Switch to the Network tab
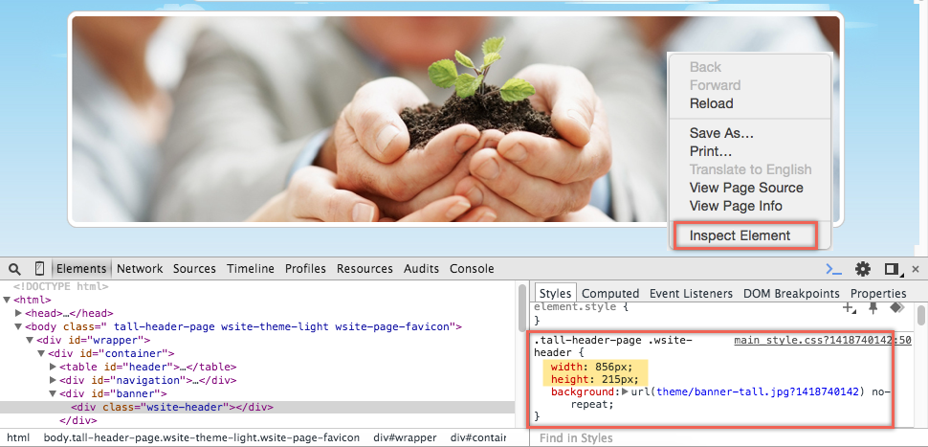Image resolution: width=928 pixels, height=447 pixels. pos(140,269)
